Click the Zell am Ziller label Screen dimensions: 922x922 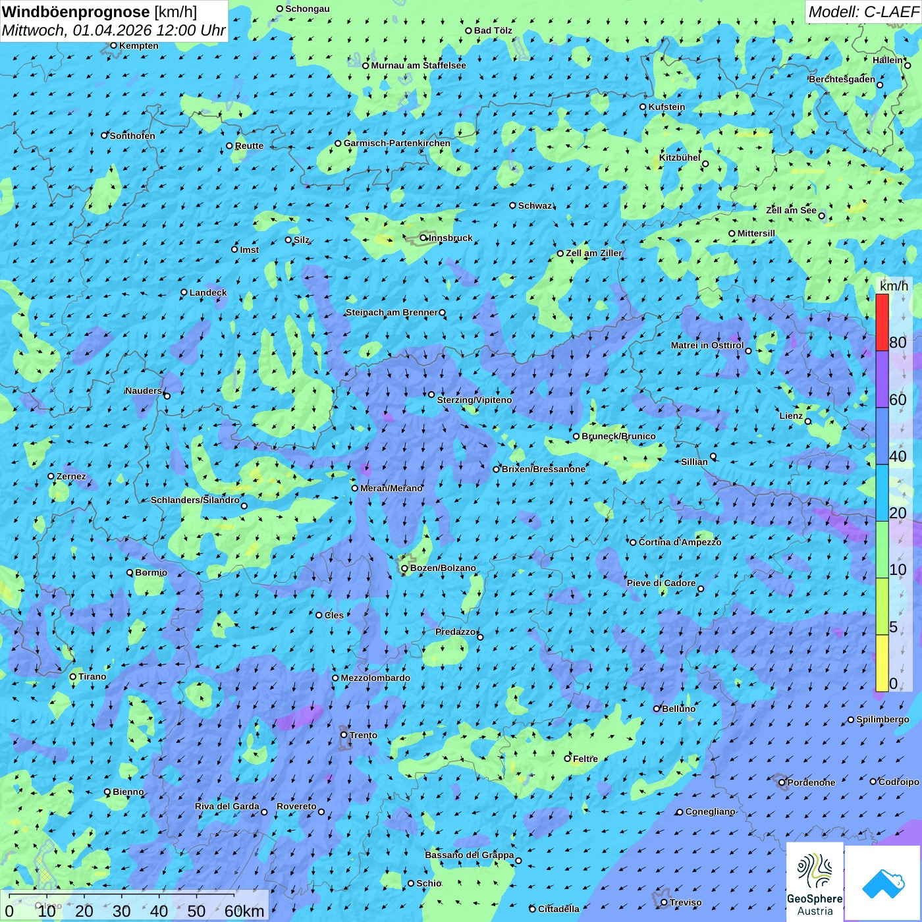[x=593, y=253]
